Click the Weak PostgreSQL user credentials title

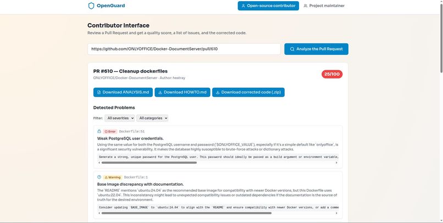[130, 138]
